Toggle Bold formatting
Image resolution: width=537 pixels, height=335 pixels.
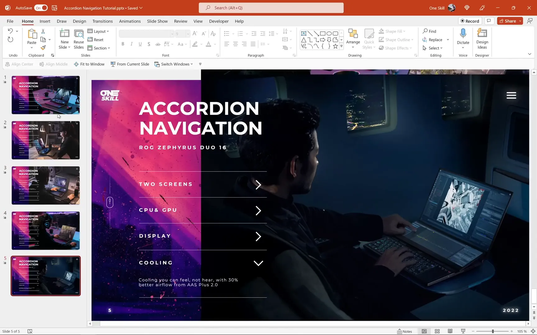tap(123, 44)
